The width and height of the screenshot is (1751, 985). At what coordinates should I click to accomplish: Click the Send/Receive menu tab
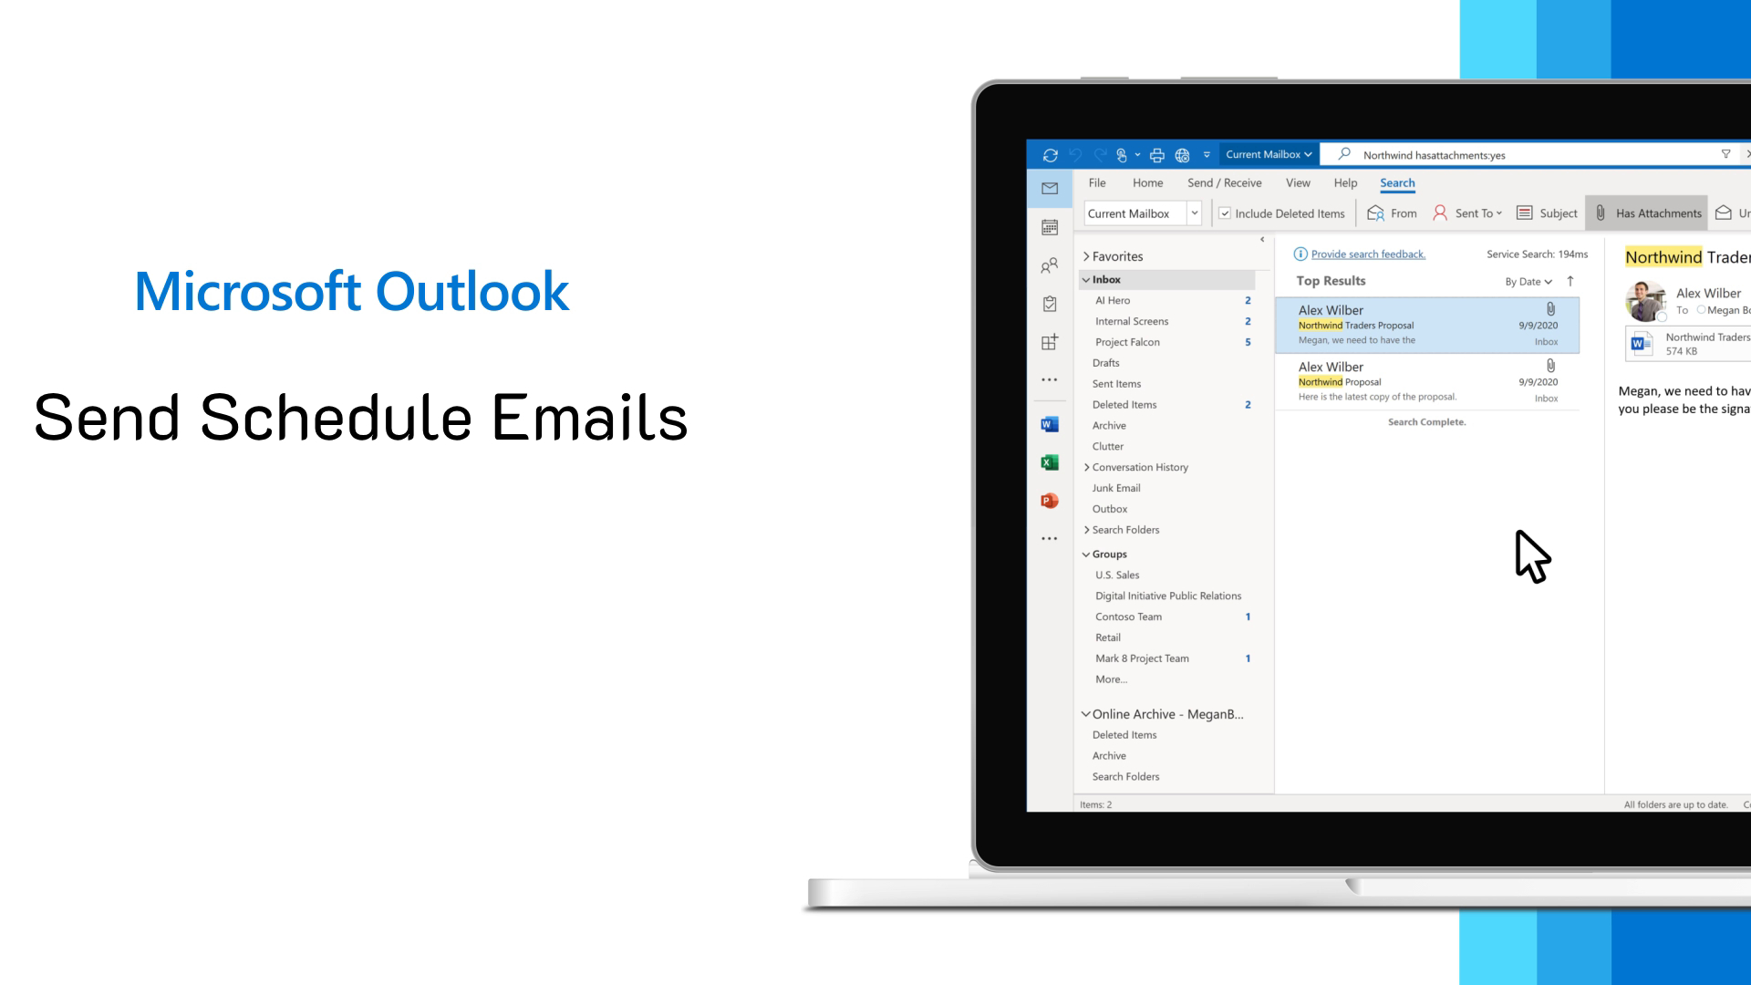click(x=1224, y=181)
